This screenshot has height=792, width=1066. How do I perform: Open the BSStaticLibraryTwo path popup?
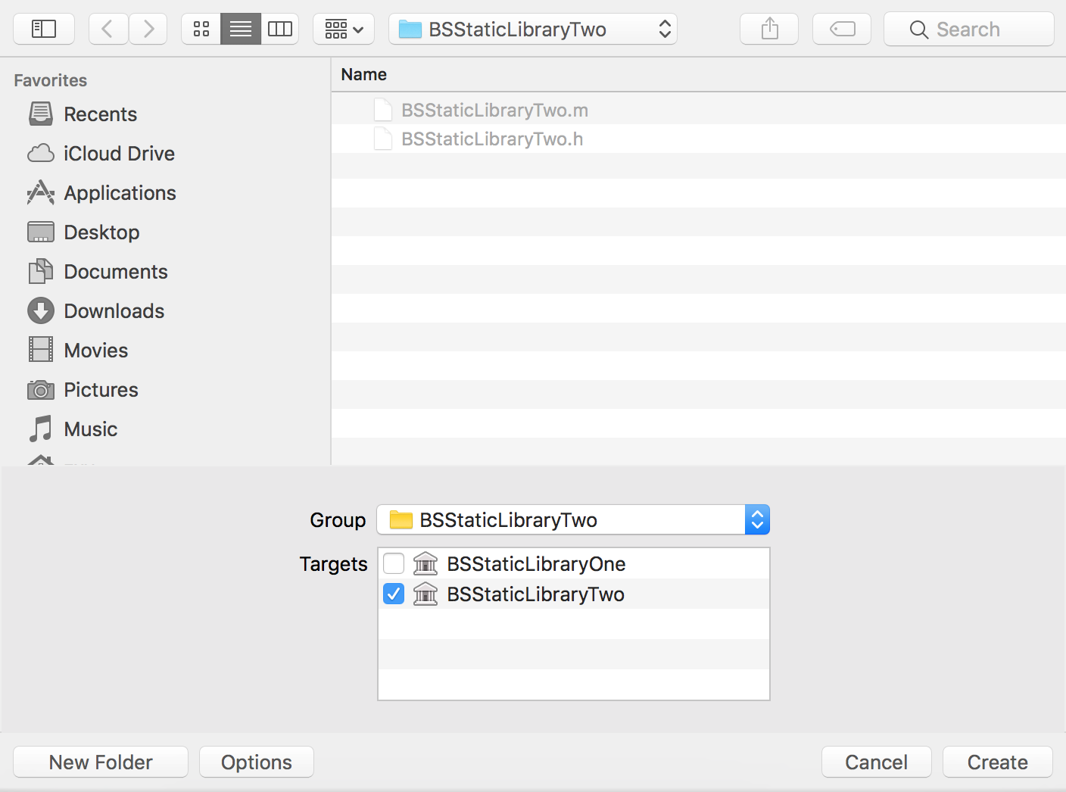[533, 30]
